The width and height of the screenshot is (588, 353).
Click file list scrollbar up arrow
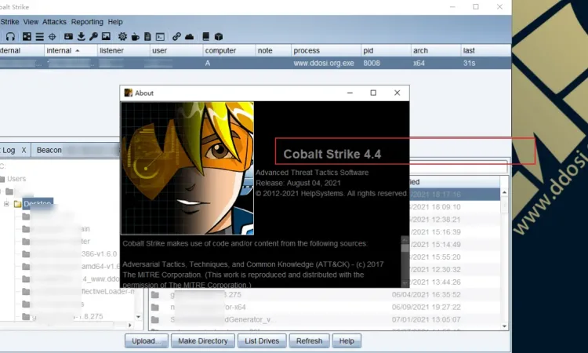(504, 192)
